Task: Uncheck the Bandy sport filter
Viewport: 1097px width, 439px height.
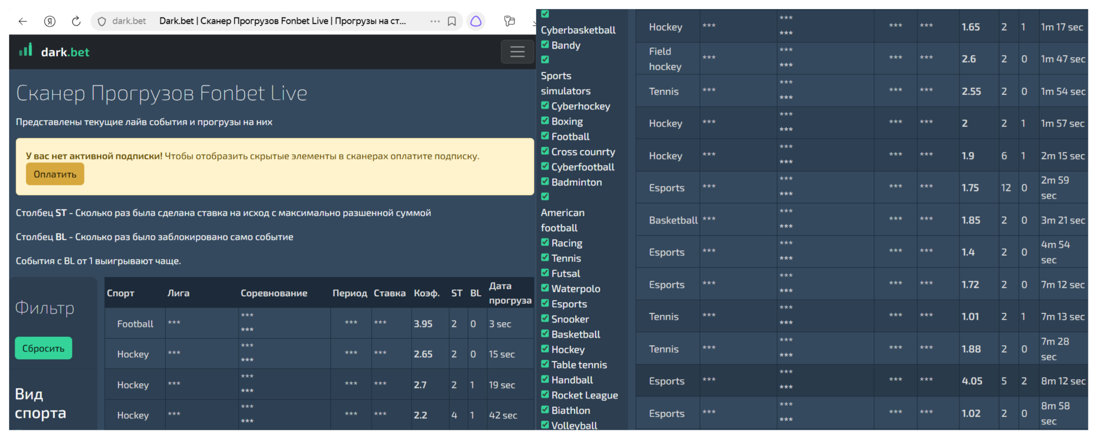Action: pyautogui.click(x=545, y=44)
